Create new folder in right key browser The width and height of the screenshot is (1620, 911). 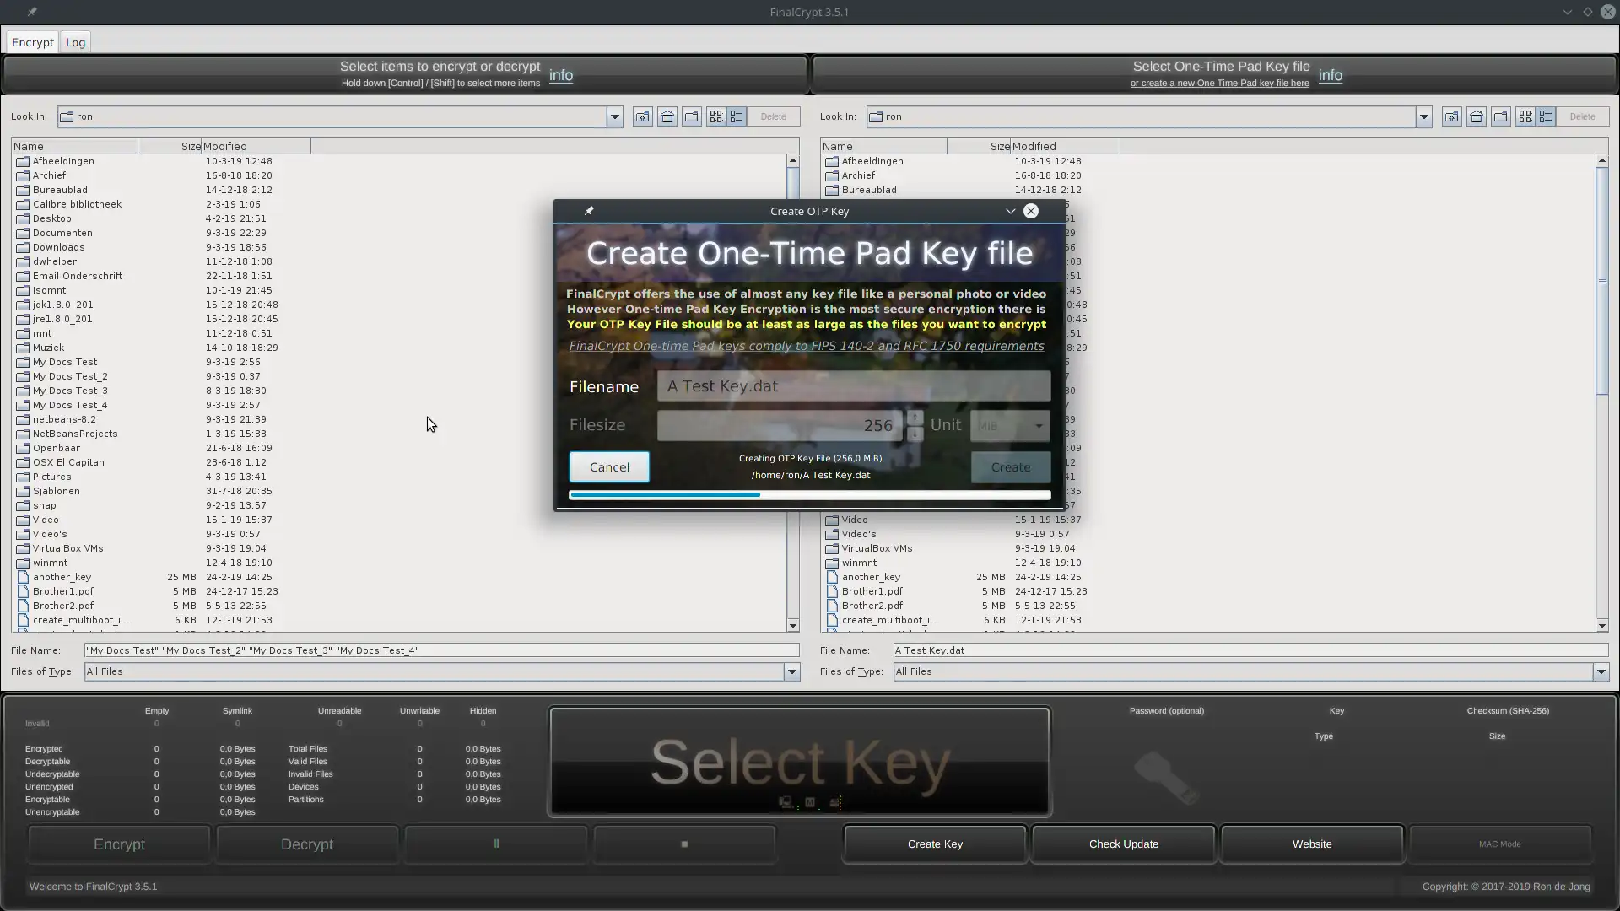[x=1500, y=117]
